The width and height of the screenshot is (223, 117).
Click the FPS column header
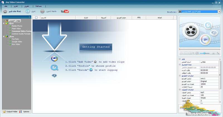139,18
